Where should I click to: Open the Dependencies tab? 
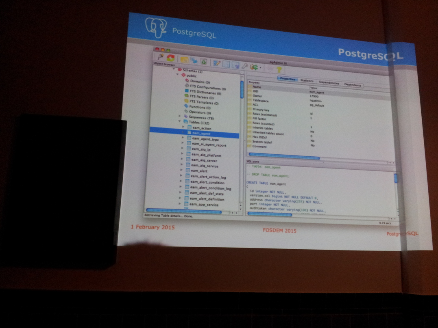pyautogui.click(x=329, y=82)
